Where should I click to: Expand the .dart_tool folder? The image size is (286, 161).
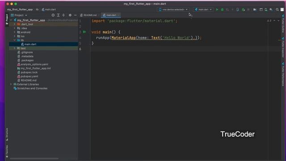15,24
